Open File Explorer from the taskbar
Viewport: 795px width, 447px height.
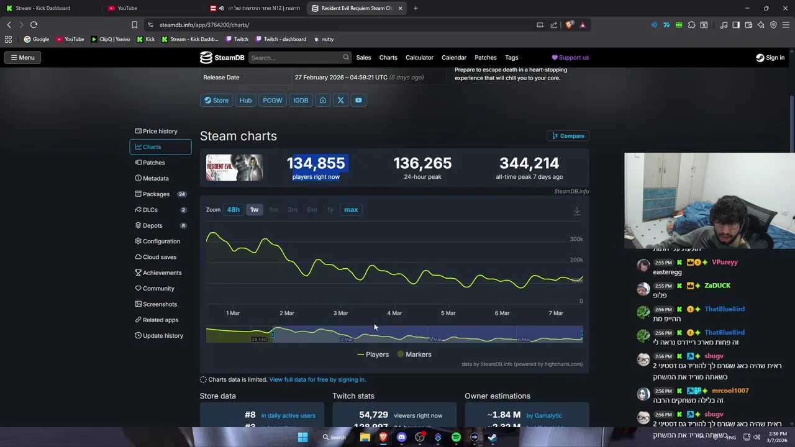coord(365,437)
